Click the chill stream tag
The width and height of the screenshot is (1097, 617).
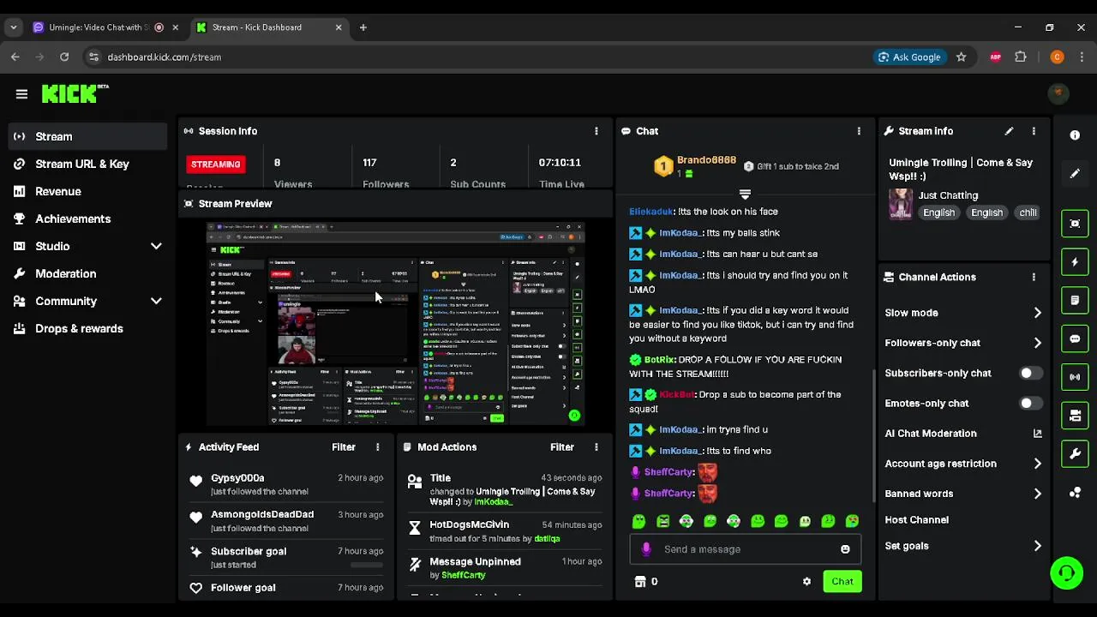[x=1028, y=213]
